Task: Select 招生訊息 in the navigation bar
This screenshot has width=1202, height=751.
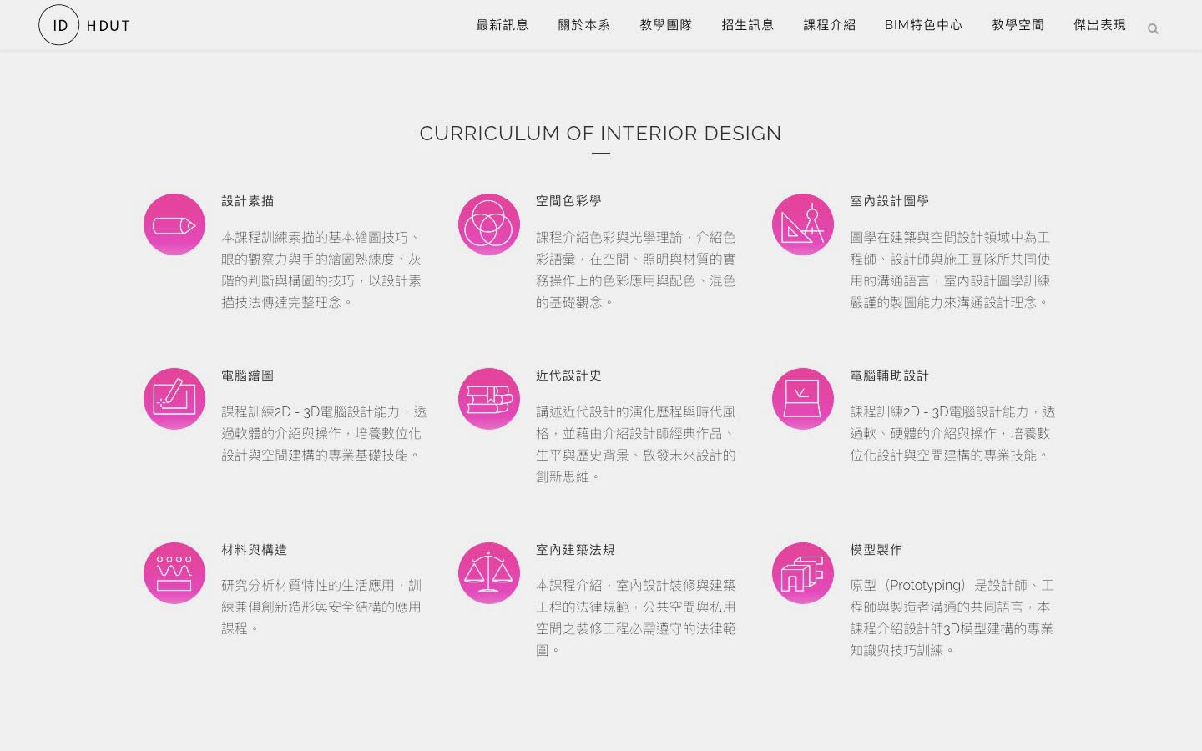Action: (747, 25)
